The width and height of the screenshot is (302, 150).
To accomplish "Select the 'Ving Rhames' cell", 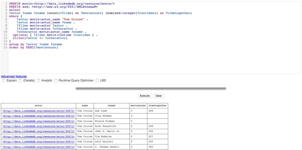I will pos(112,116).
